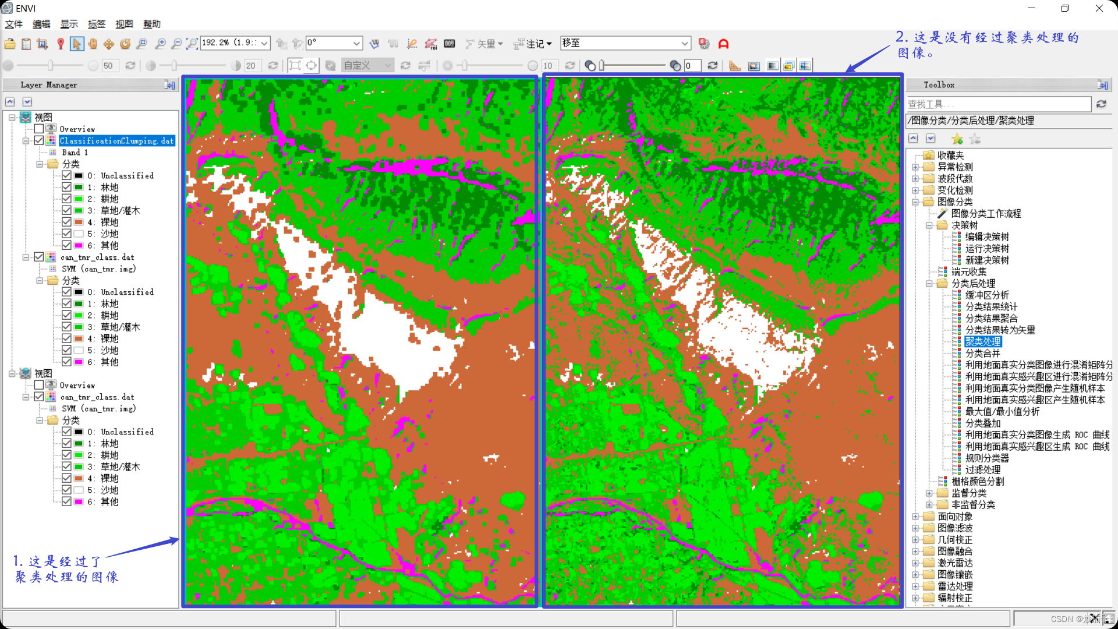Open the 移至 go-to dropdown
This screenshot has height=629, width=1118.
pyautogui.click(x=684, y=43)
